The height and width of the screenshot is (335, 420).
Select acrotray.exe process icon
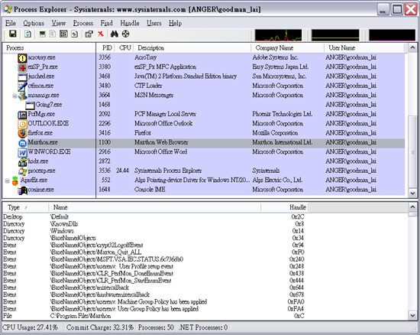click(x=22, y=57)
